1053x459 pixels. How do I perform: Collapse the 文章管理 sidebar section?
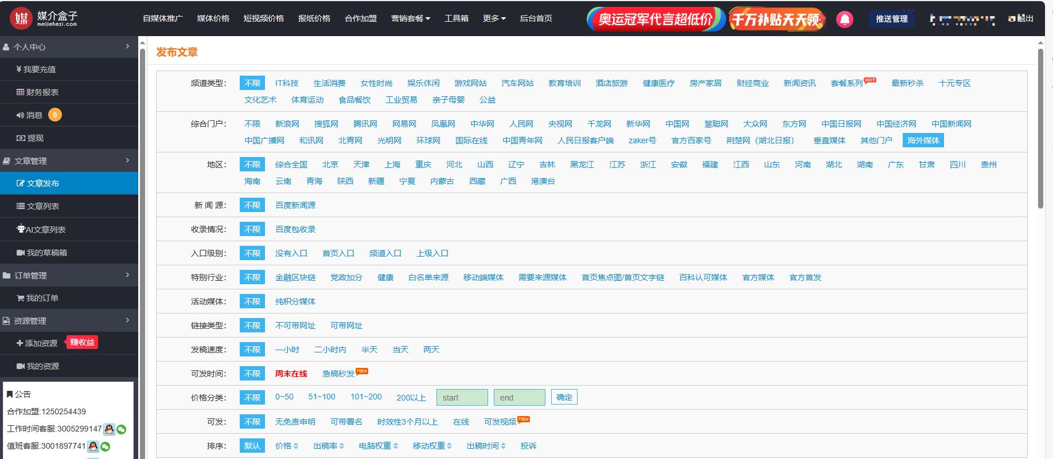pos(69,161)
